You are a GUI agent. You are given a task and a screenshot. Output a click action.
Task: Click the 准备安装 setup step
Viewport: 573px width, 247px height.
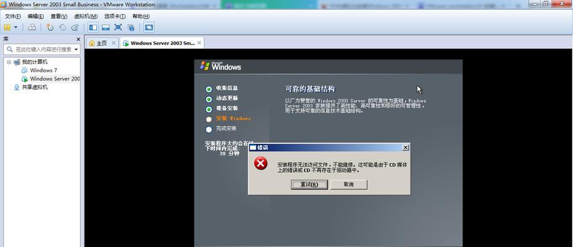coord(227,109)
